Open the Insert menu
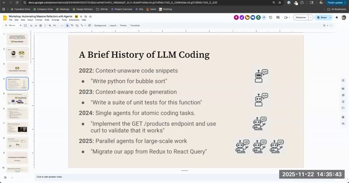The height and width of the screenshot is (183, 349). (x=30, y=20)
